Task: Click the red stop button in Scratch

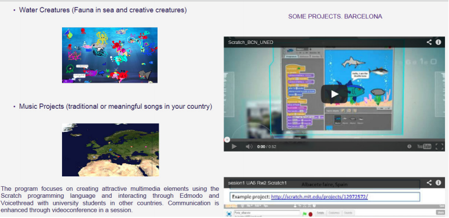Action: [311, 214]
